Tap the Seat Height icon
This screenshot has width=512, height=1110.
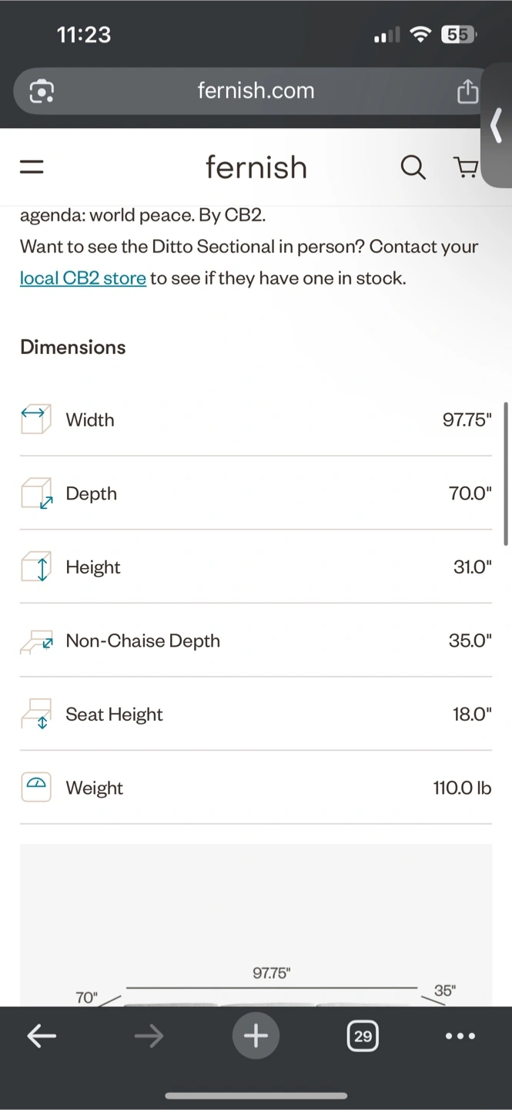click(x=35, y=714)
